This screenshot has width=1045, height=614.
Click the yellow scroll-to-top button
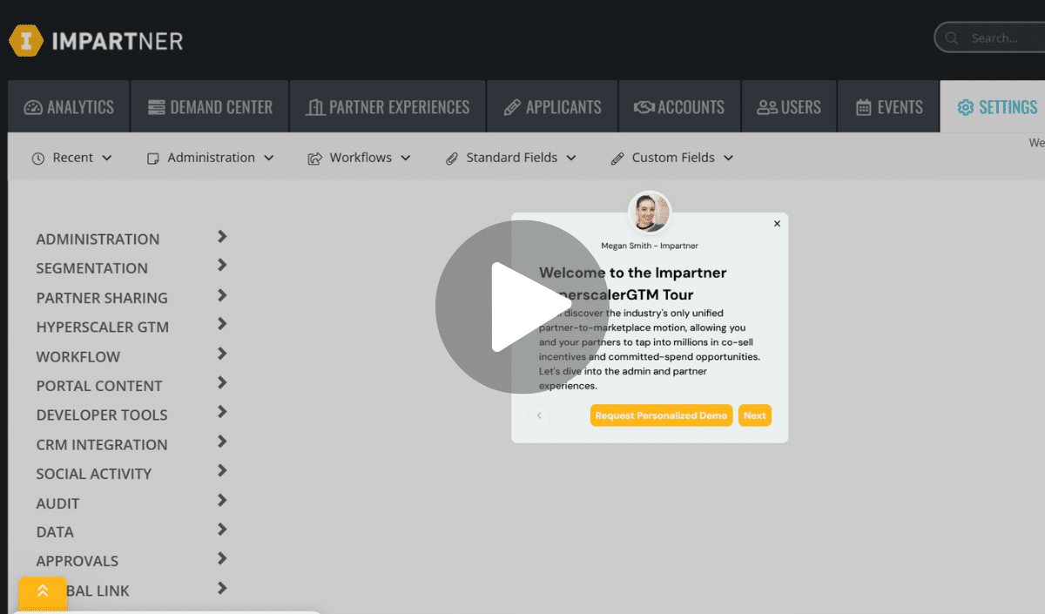[x=43, y=592]
